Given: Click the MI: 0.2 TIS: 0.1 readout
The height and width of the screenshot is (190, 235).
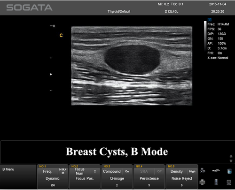Looking at the screenshot, I should (x=171, y=4).
